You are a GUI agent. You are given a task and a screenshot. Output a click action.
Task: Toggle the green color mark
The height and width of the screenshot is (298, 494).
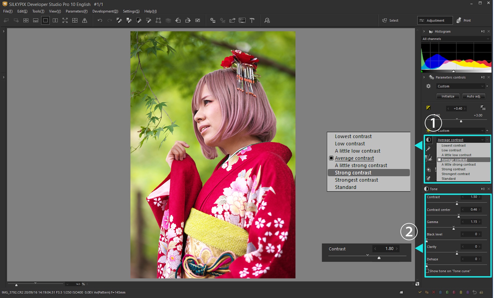[447, 292]
